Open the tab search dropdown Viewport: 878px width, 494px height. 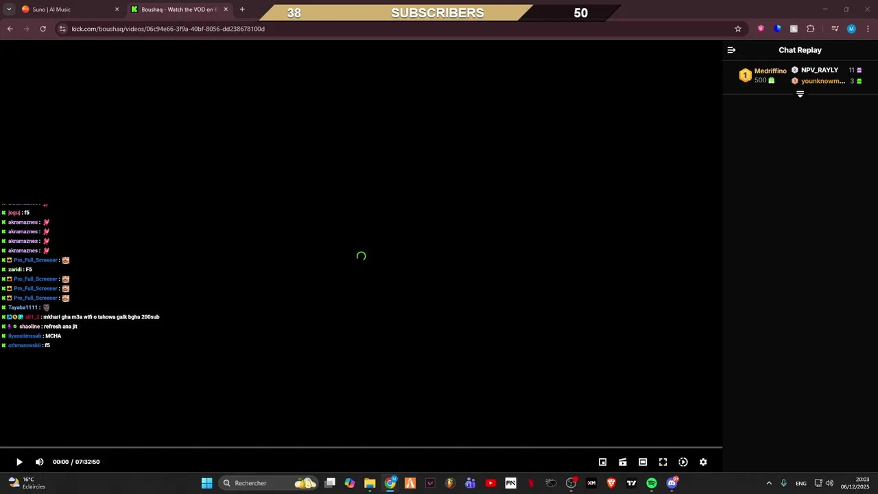click(9, 10)
